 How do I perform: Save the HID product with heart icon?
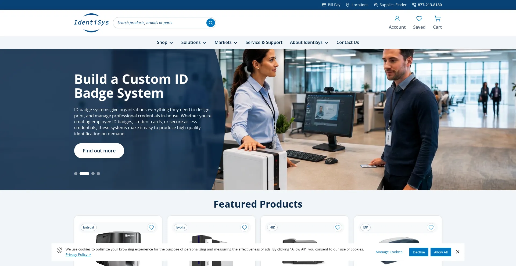338,227
